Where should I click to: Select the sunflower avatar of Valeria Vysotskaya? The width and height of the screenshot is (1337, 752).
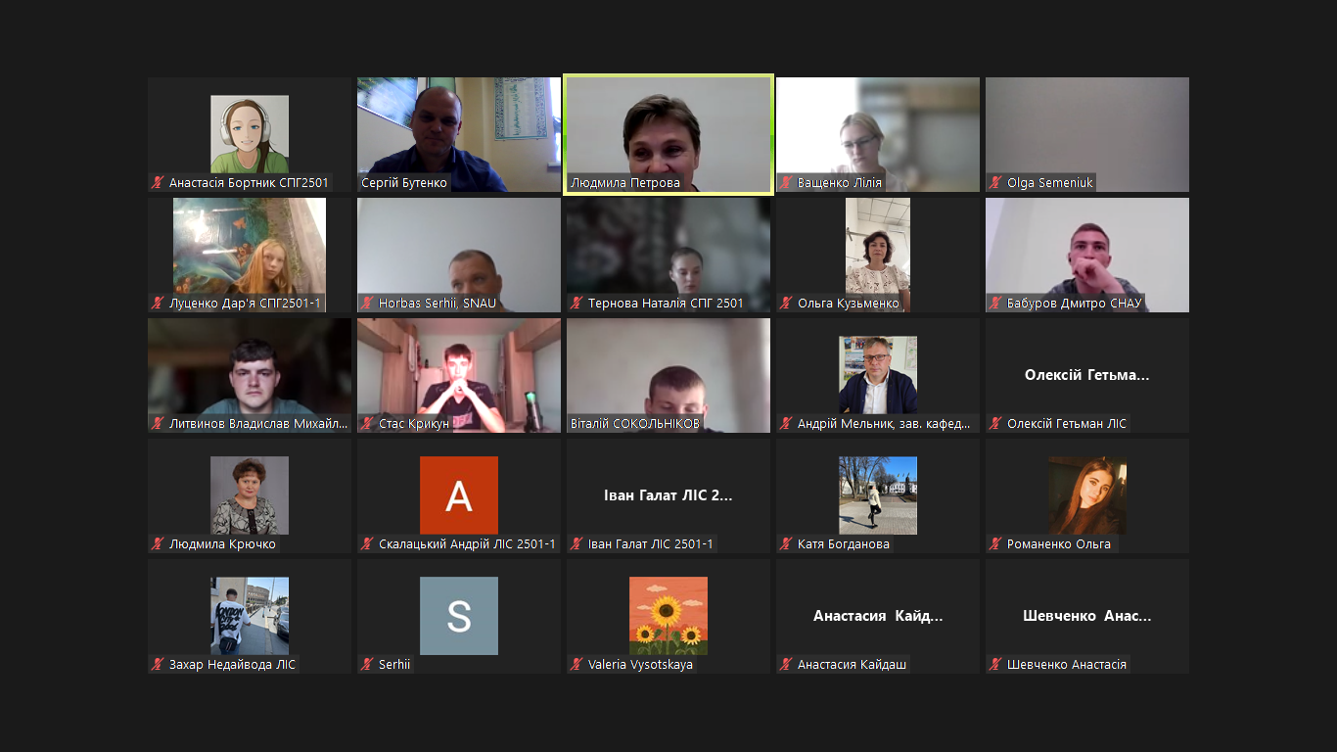click(668, 616)
